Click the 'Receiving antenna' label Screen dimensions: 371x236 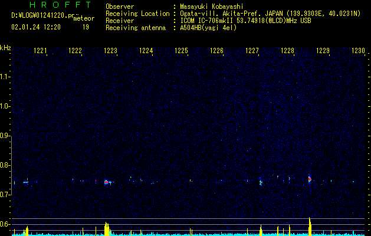[x=136, y=28]
